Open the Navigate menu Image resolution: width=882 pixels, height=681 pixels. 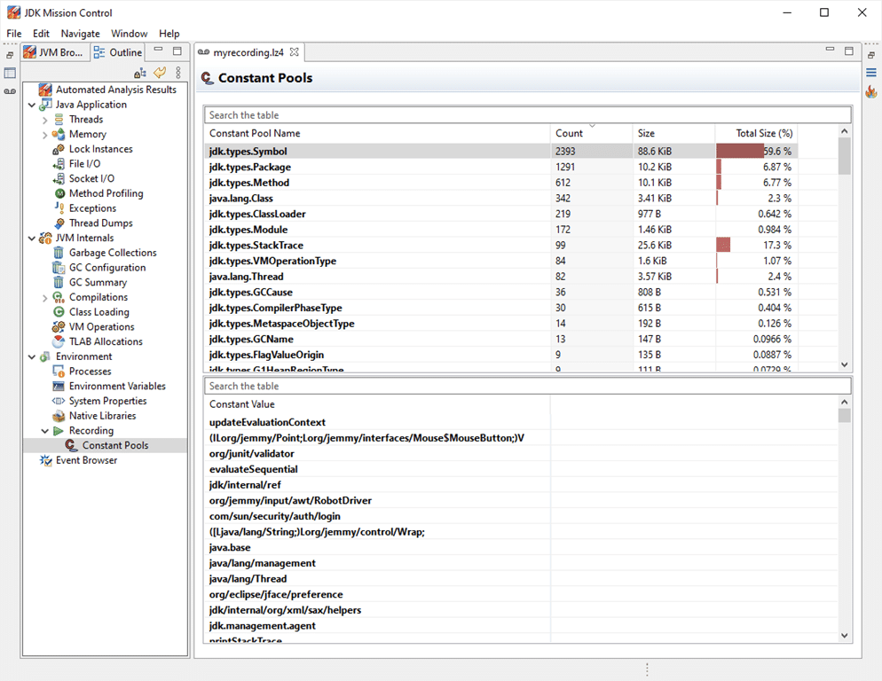click(x=81, y=34)
